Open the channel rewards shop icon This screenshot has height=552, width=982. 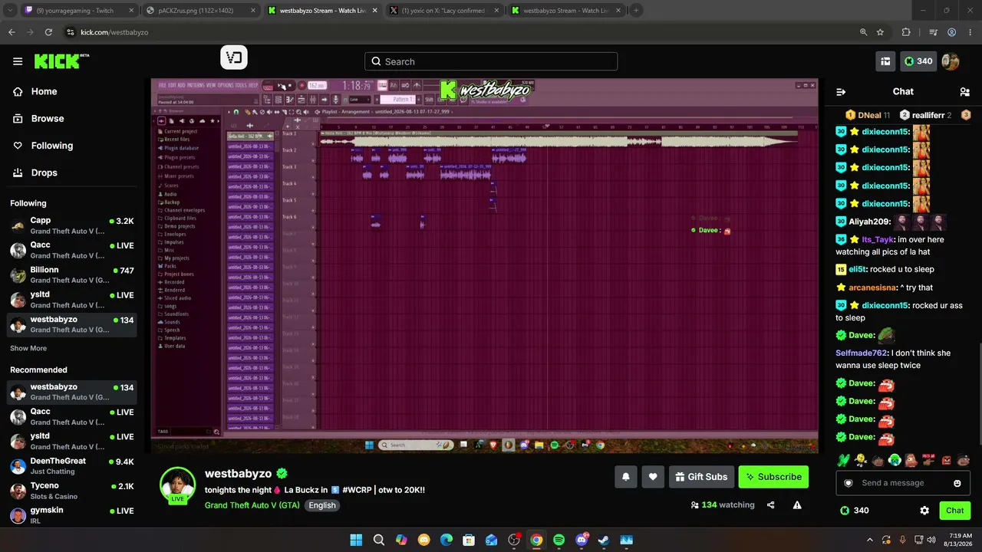tap(885, 61)
